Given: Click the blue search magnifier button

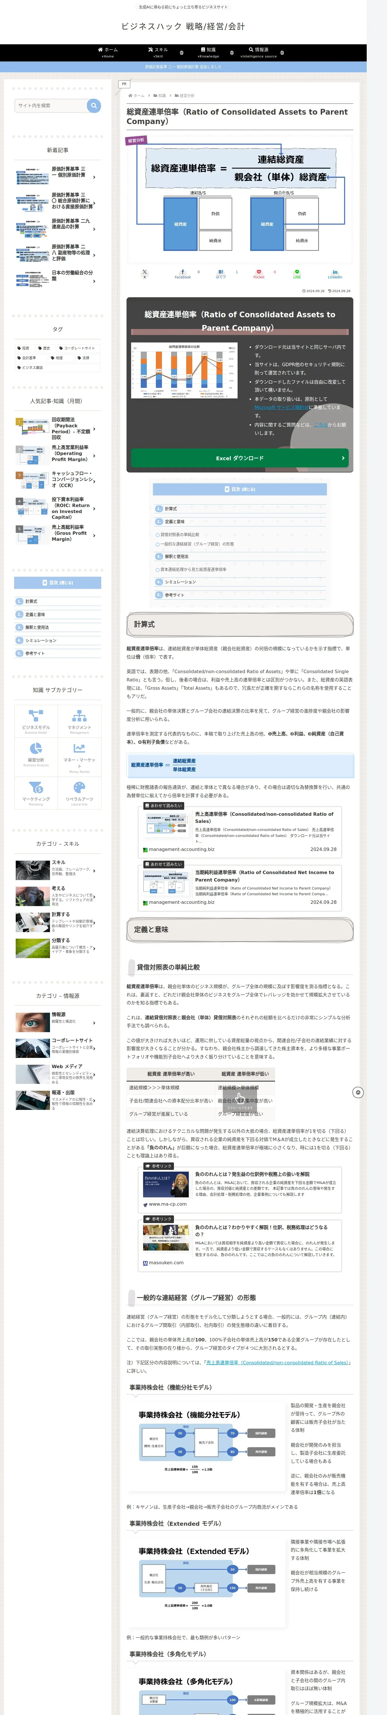Looking at the screenshot, I should click(x=94, y=105).
